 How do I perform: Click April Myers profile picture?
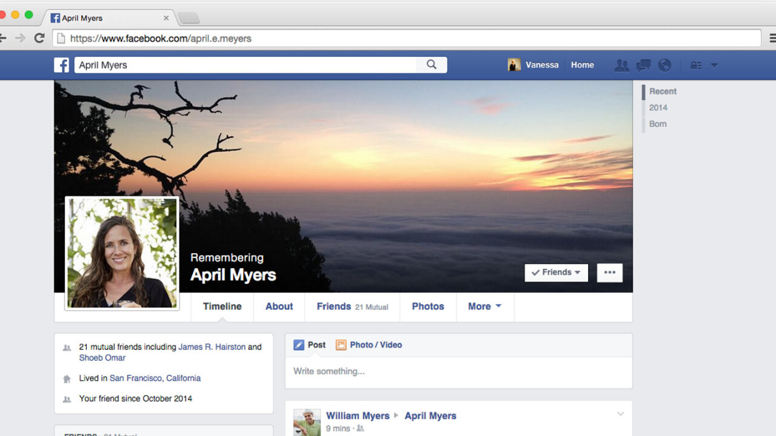click(122, 253)
